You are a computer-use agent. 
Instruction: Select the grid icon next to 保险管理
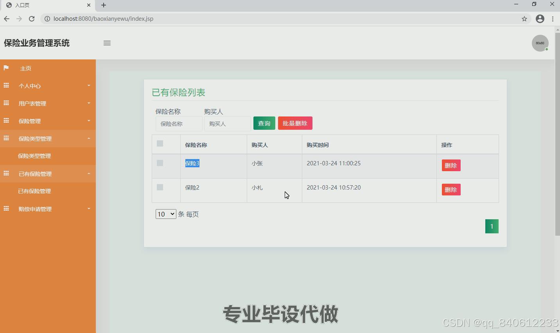point(6,121)
